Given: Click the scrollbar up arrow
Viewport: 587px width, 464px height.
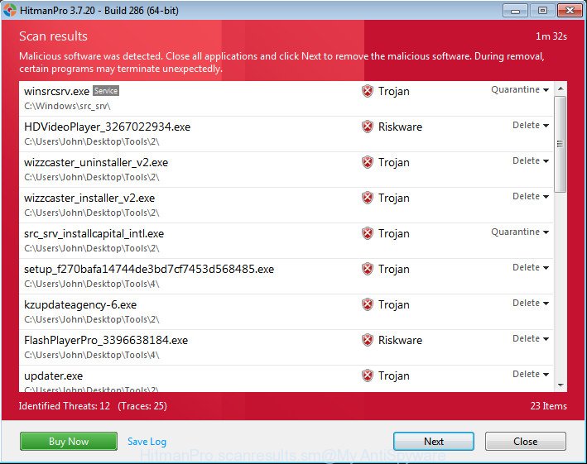Looking at the screenshot, I should (x=561, y=88).
